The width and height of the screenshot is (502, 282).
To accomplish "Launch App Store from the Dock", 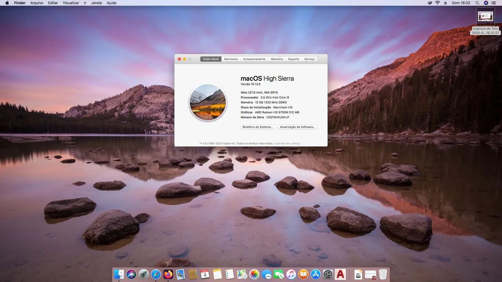I will pos(316,274).
